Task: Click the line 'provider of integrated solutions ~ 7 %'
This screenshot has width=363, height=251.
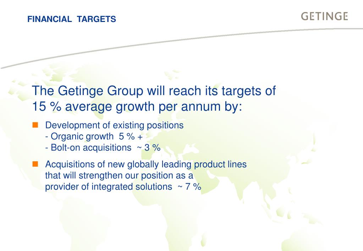Action: click(123, 187)
